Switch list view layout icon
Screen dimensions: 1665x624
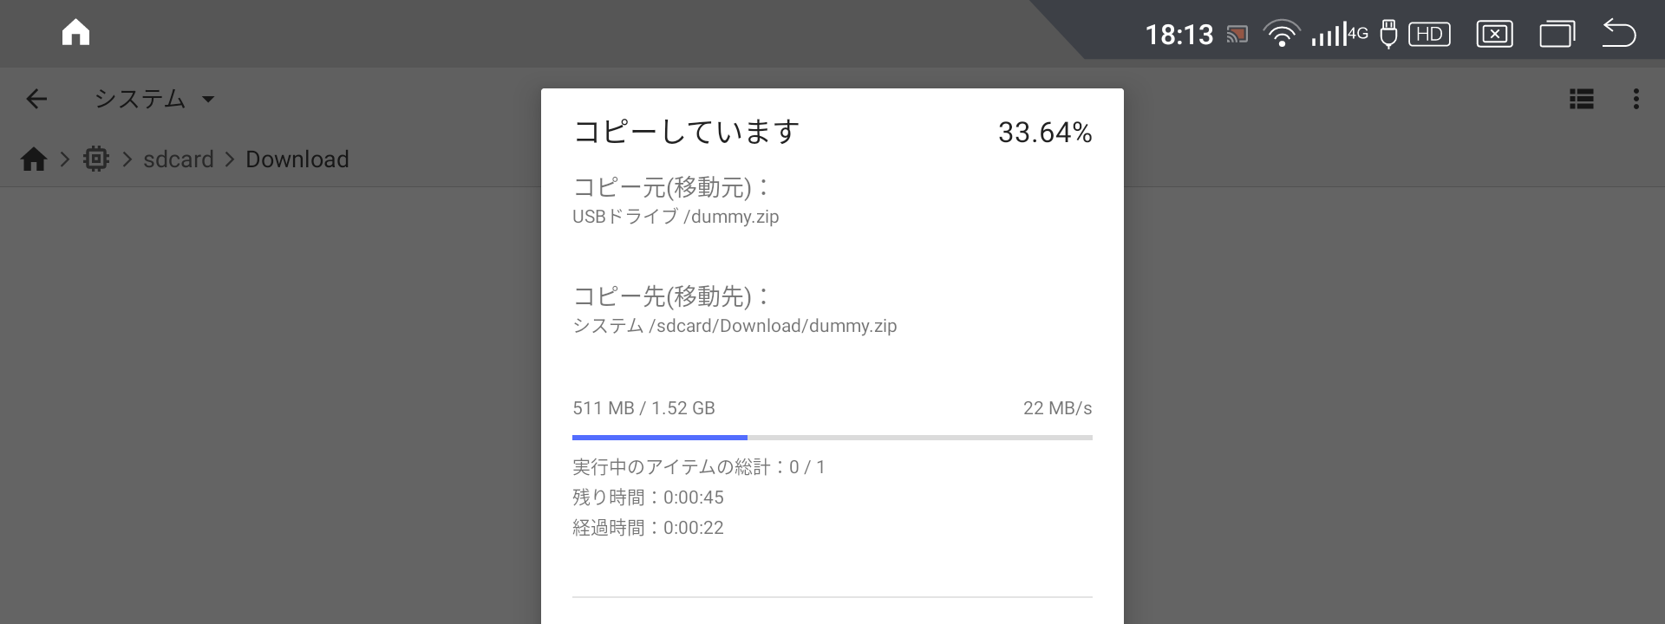1582,99
